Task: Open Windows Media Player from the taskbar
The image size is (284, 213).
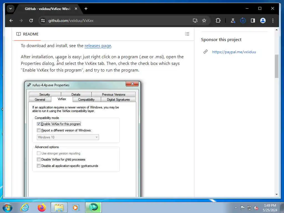Action: 76,207
